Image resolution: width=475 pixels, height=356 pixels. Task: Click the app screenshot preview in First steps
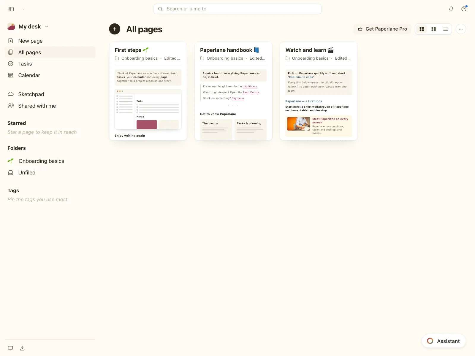(148, 109)
